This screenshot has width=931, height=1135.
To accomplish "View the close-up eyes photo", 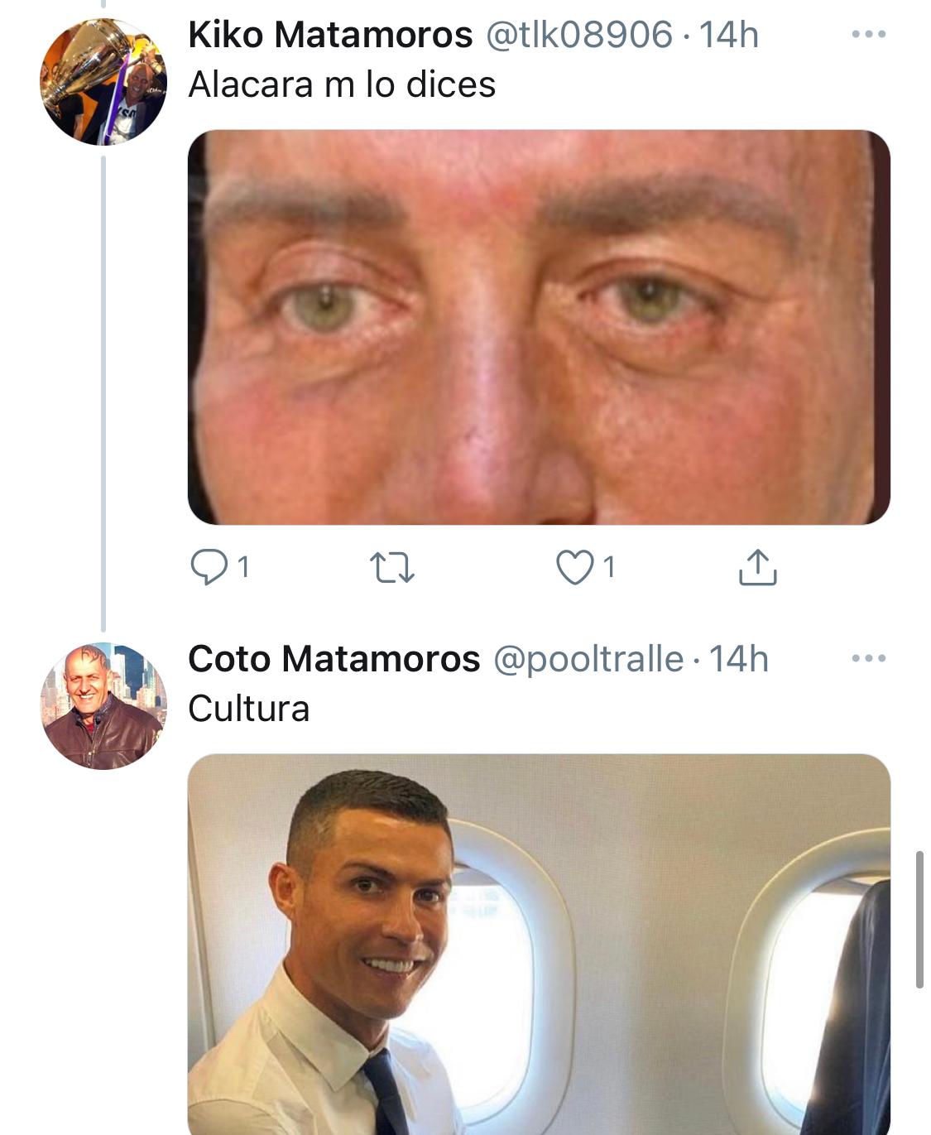I will [x=539, y=327].
